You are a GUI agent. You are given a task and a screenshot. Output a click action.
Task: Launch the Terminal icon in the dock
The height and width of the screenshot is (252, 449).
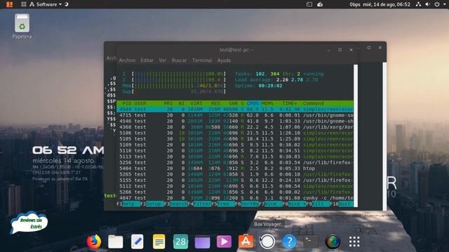[311, 241]
